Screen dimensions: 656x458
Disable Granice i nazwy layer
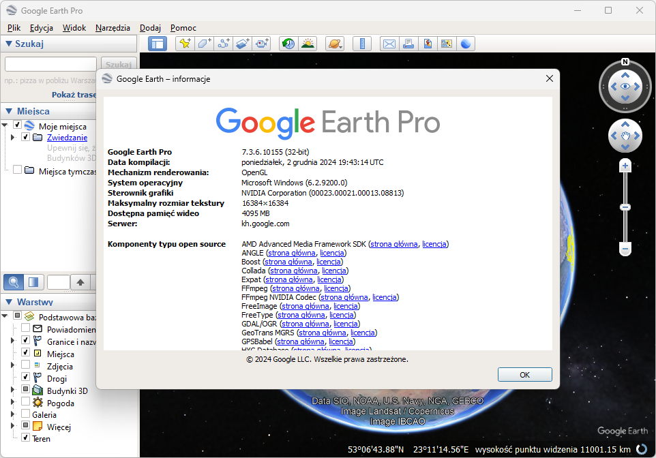tap(25, 340)
